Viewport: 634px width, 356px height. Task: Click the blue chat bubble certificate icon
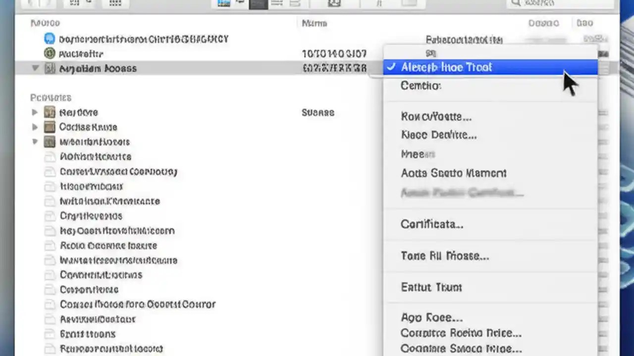[x=49, y=38]
